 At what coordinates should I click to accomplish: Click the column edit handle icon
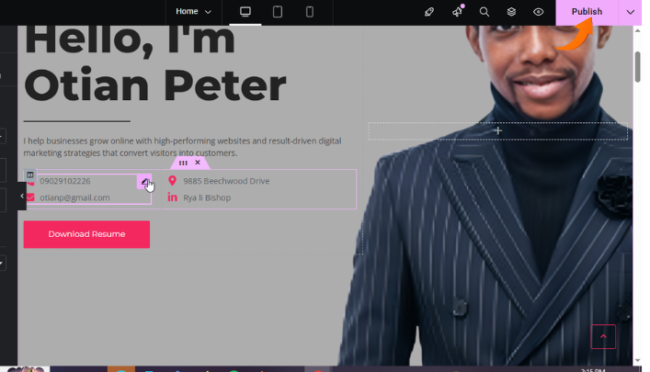29,175
